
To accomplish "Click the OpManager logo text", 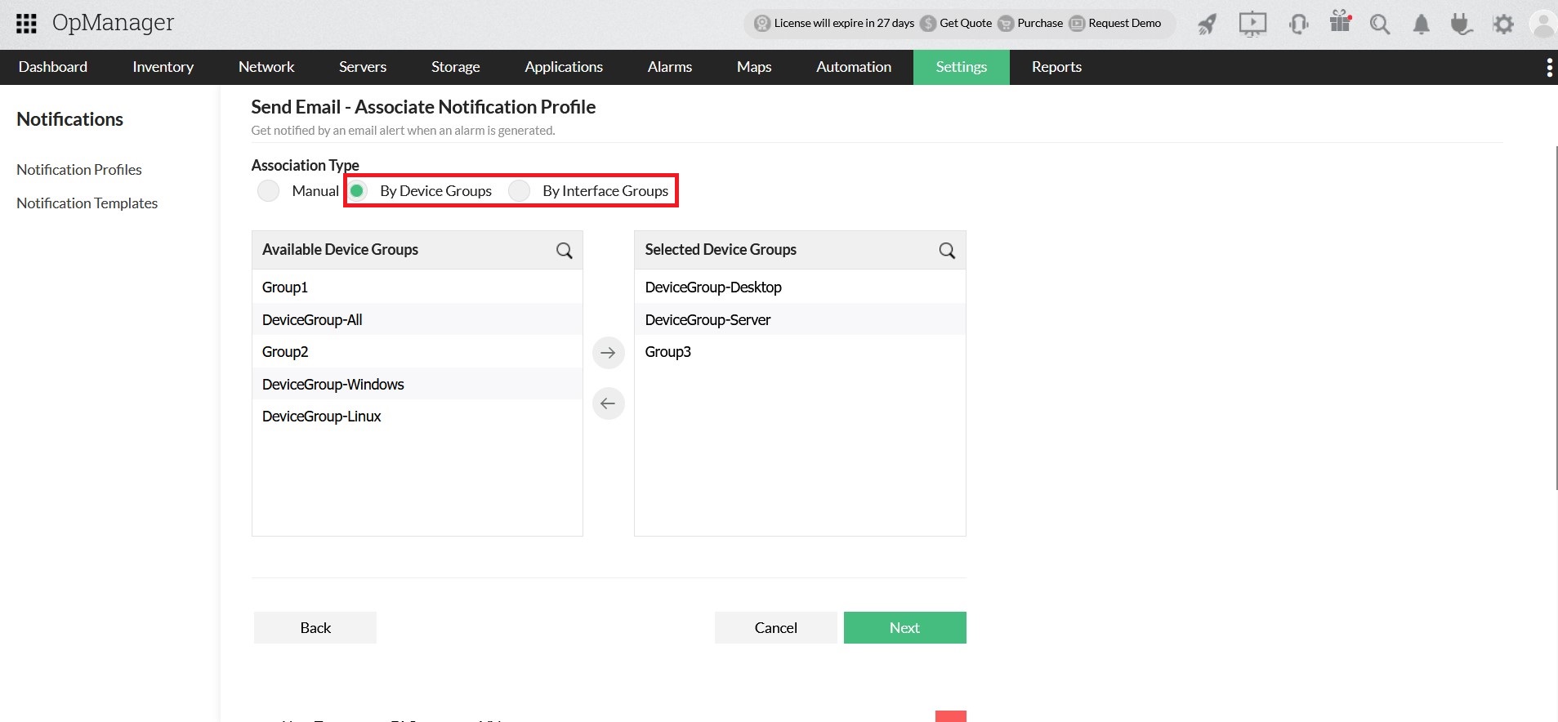I will 113,23.
